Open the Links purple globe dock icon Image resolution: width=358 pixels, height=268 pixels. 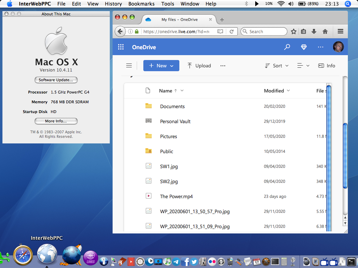tap(91, 258)
